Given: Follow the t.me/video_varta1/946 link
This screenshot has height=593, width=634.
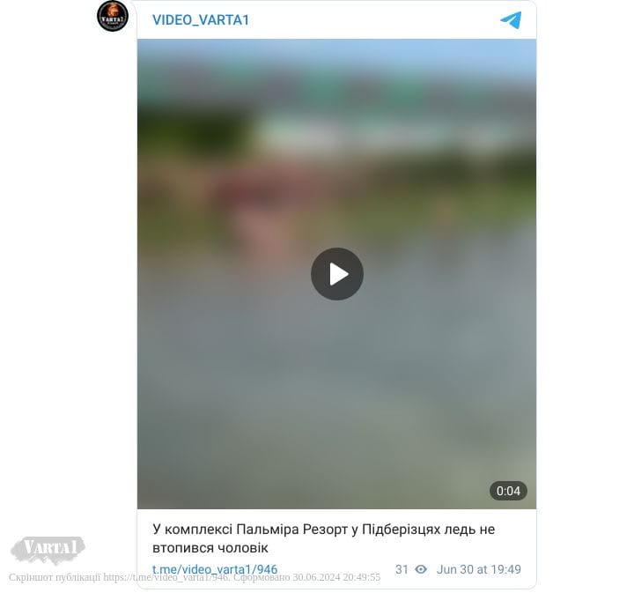Looking at the screenshot, I should 215,568.
